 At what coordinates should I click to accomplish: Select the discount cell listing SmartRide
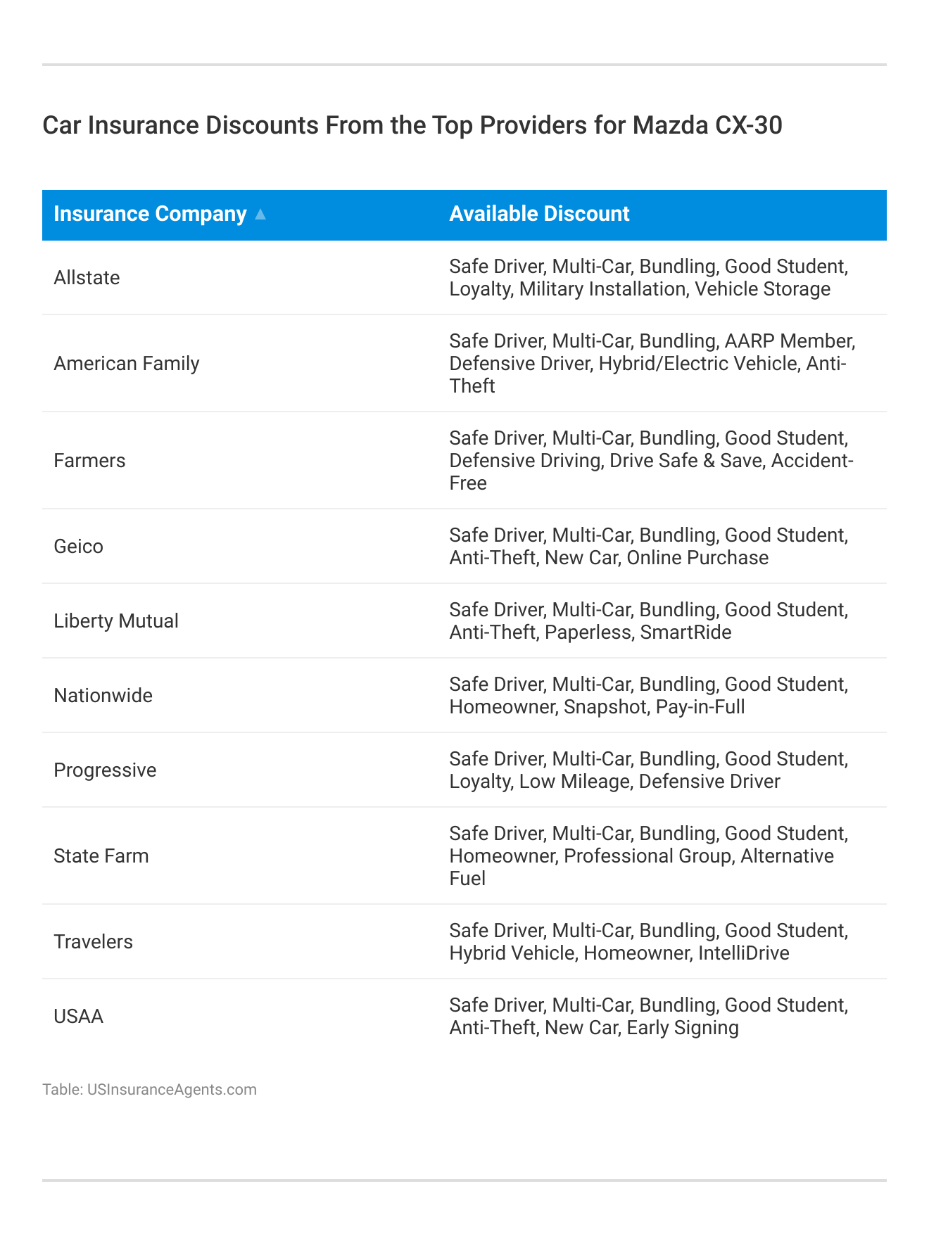648,621
